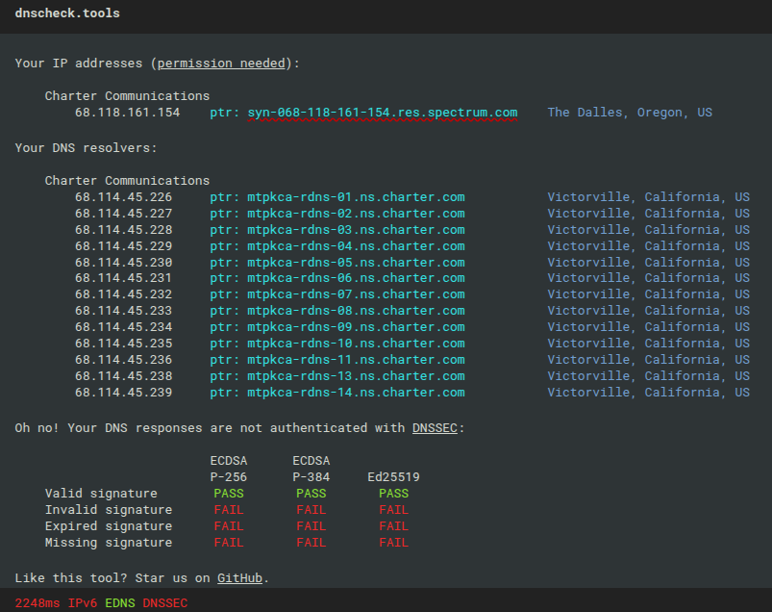
Task: Click the ECDSA P-256 column header
Action: [229, 469]
